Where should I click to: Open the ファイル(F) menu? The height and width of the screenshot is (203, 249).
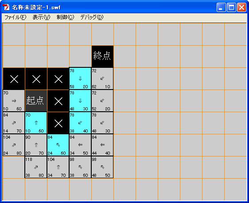coord(15,17)
